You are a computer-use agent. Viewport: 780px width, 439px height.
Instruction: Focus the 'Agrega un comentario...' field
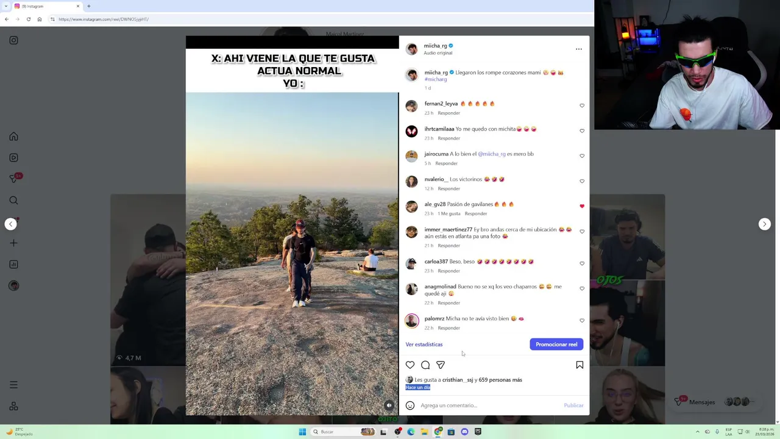487,405
